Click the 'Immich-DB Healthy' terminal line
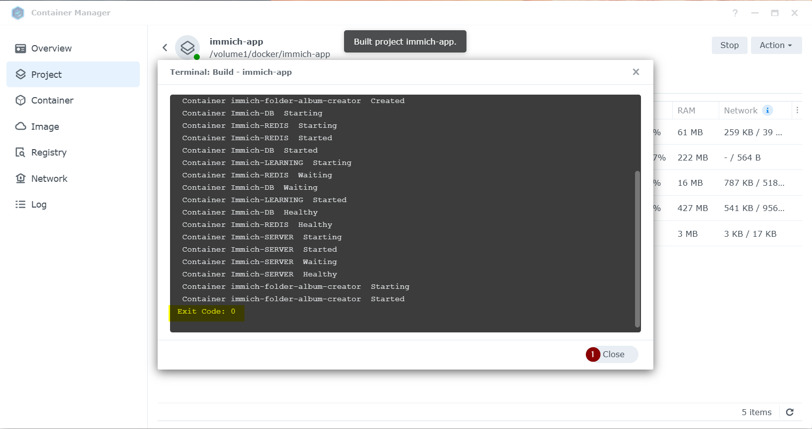Image resolution: width=812 pixels, height=429 pixels. tap(250, 213)
